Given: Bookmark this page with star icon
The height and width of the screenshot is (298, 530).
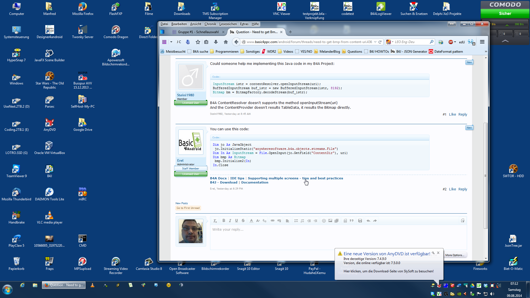Looking at the screenshot, I should [198, 42].
